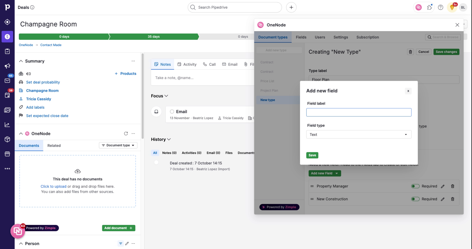Image resolution: width=472 pixels, height=249 pixels.
Task: Add Products to the deal
Action: click(x=125, y=74)
